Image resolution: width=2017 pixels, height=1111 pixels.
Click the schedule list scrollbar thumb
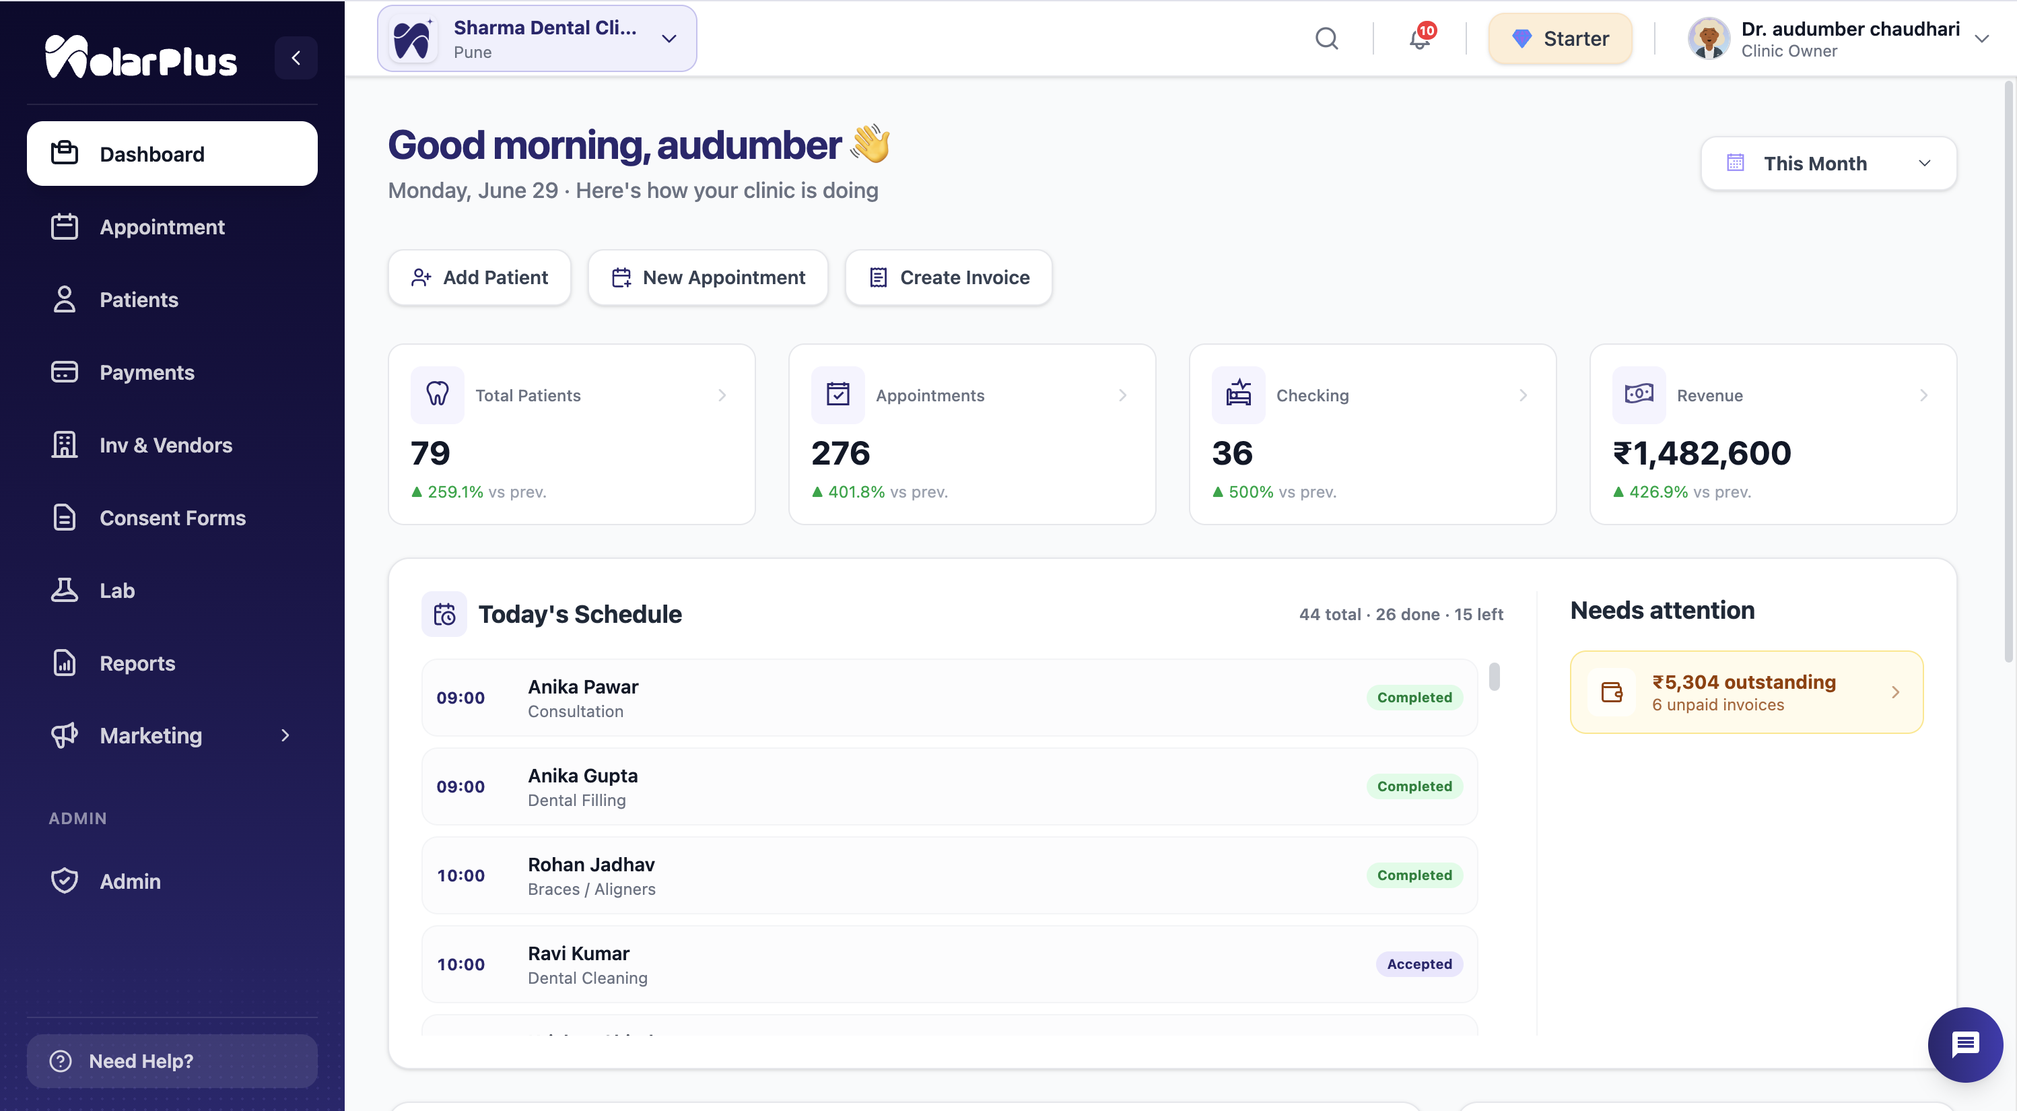pyautogui.click(x=1494, y=677)
